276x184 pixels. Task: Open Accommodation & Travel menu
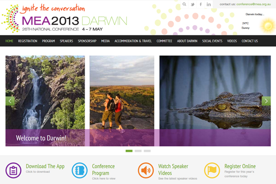(133, 41)
